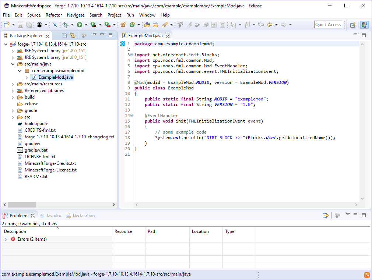Screen dimensions: 372x280
Task: Click the New Java Class icon
Action: point(132,25)
